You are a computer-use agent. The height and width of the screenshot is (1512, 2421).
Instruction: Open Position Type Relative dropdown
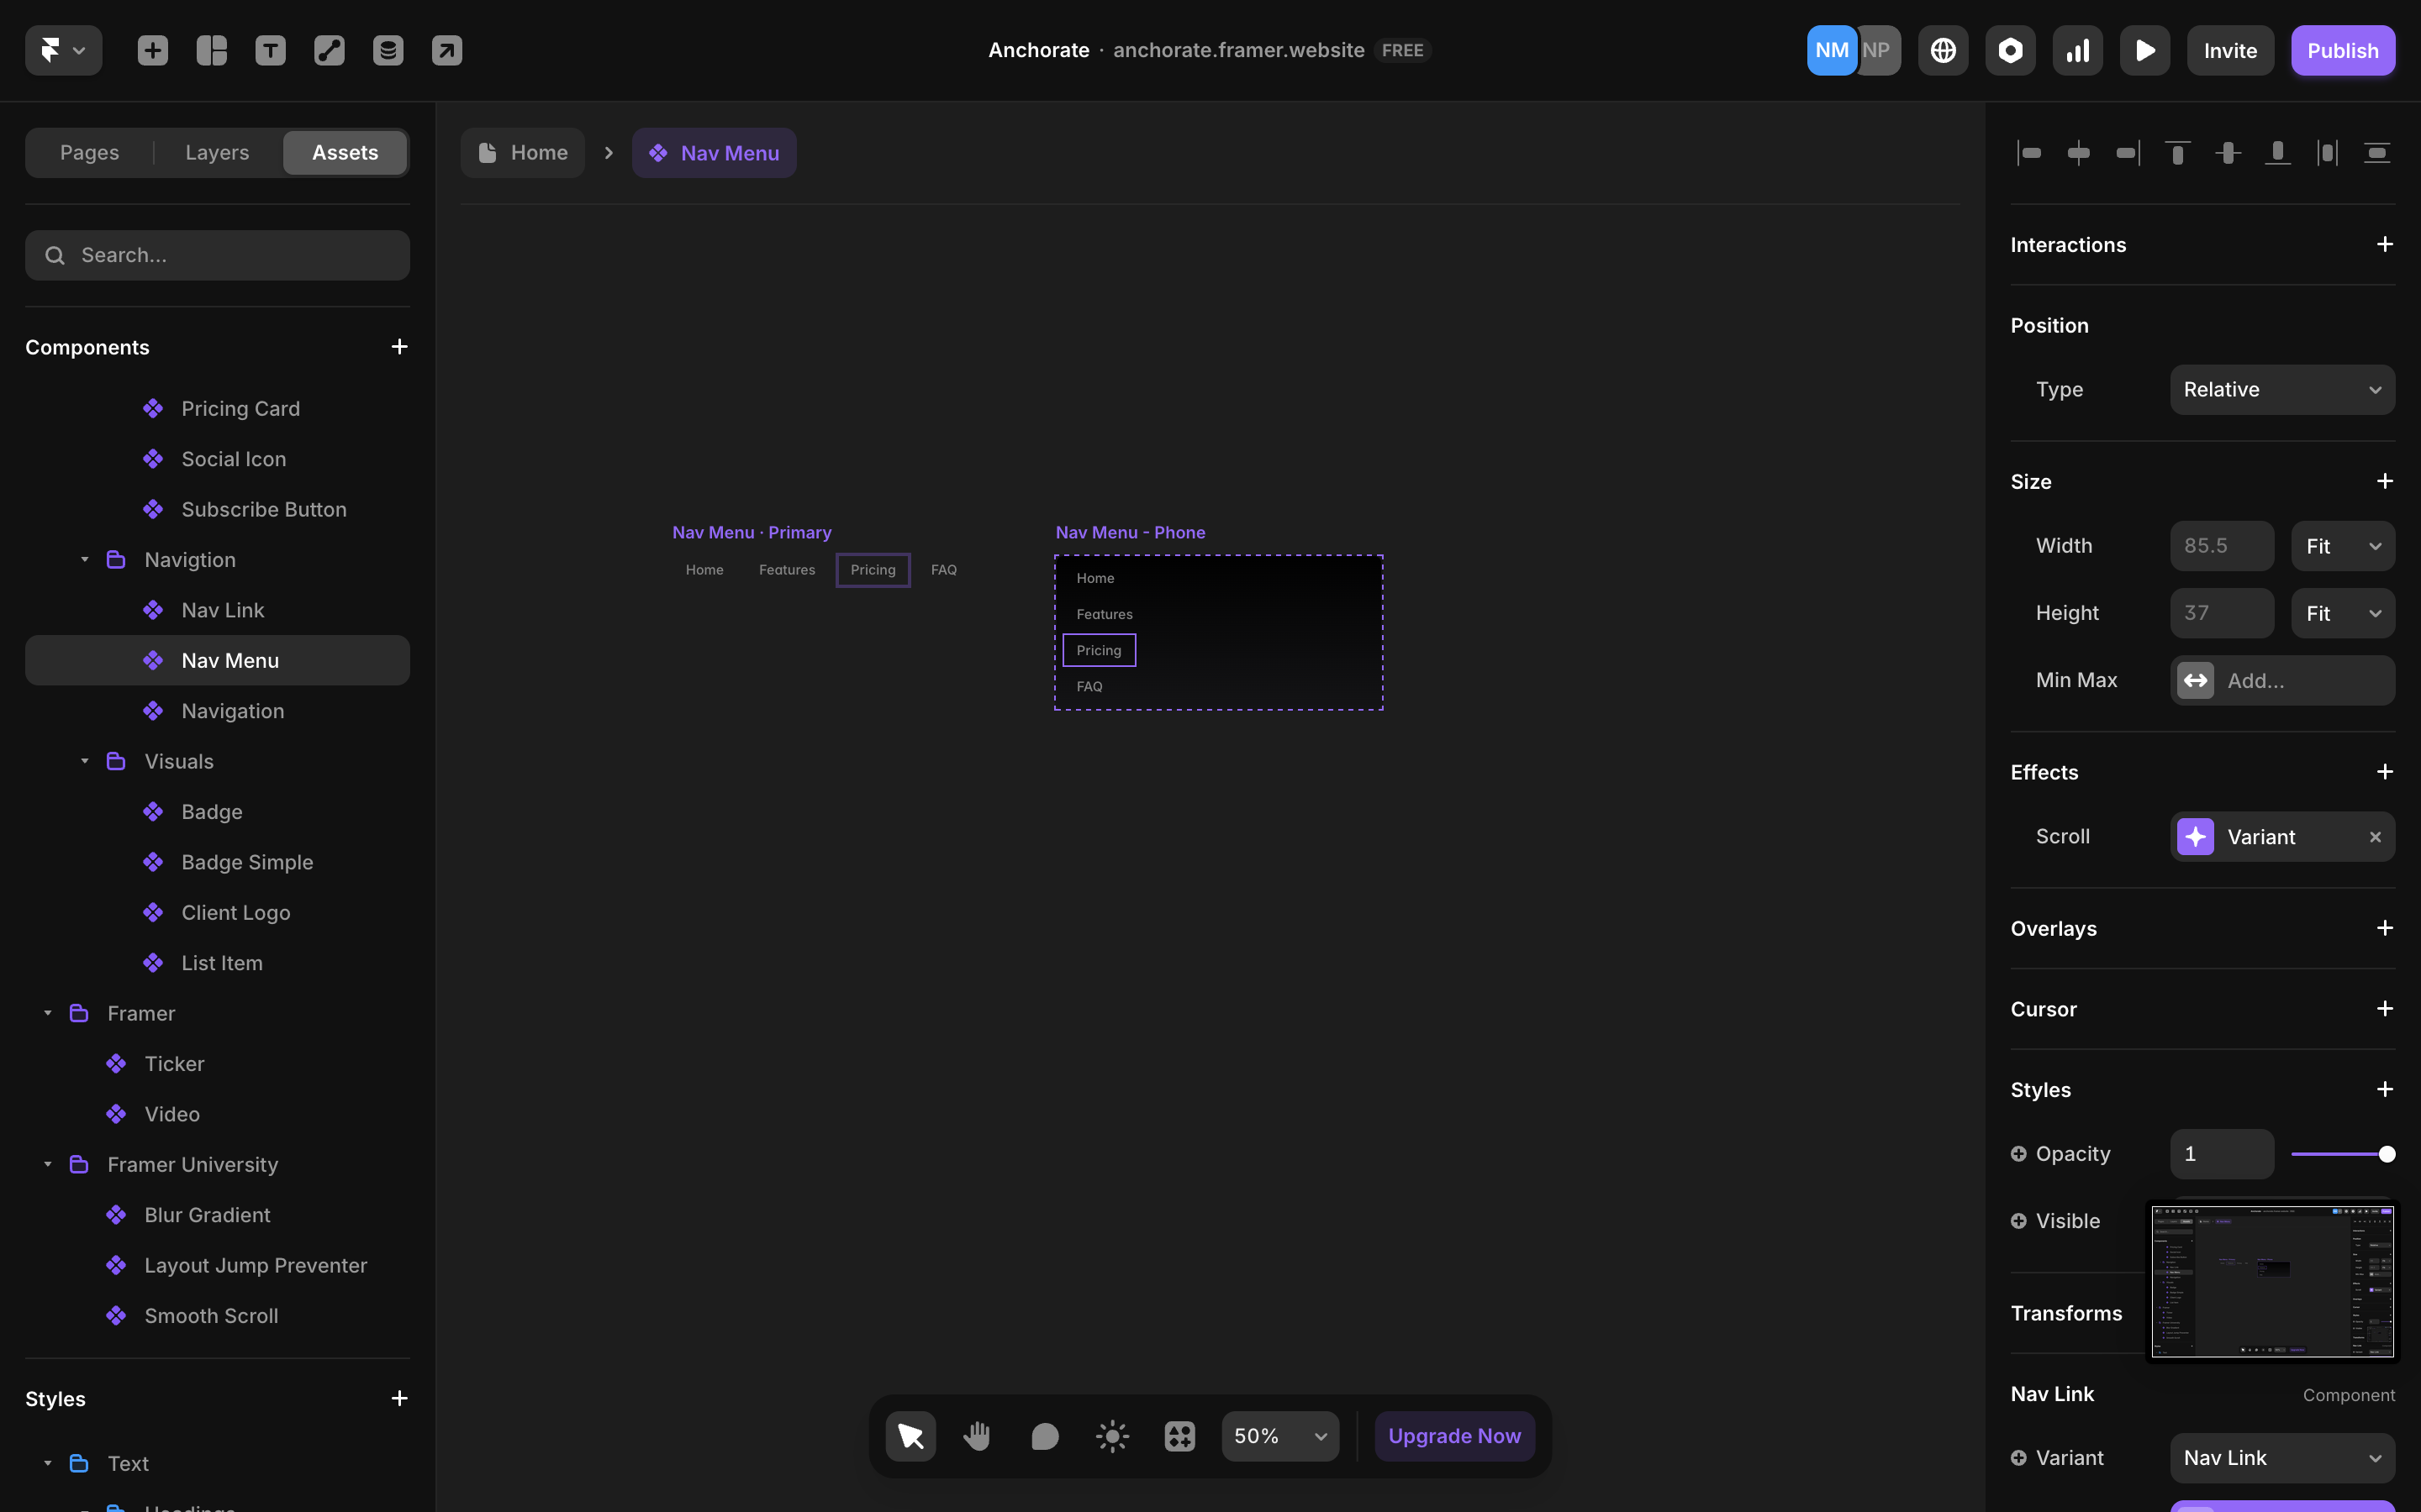pos(2282,390)
